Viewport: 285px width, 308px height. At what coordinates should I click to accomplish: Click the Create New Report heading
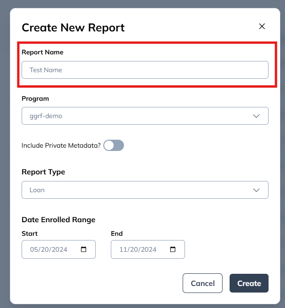coord(73,28)
